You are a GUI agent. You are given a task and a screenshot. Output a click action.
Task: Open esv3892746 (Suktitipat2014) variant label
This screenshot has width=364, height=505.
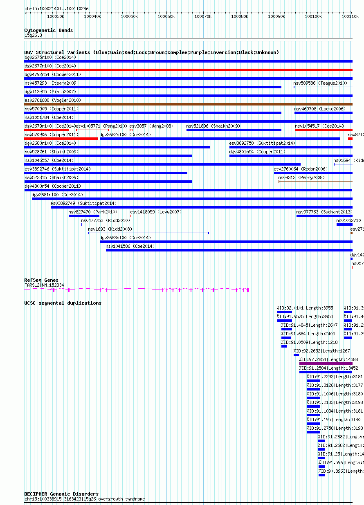point(58,169)
